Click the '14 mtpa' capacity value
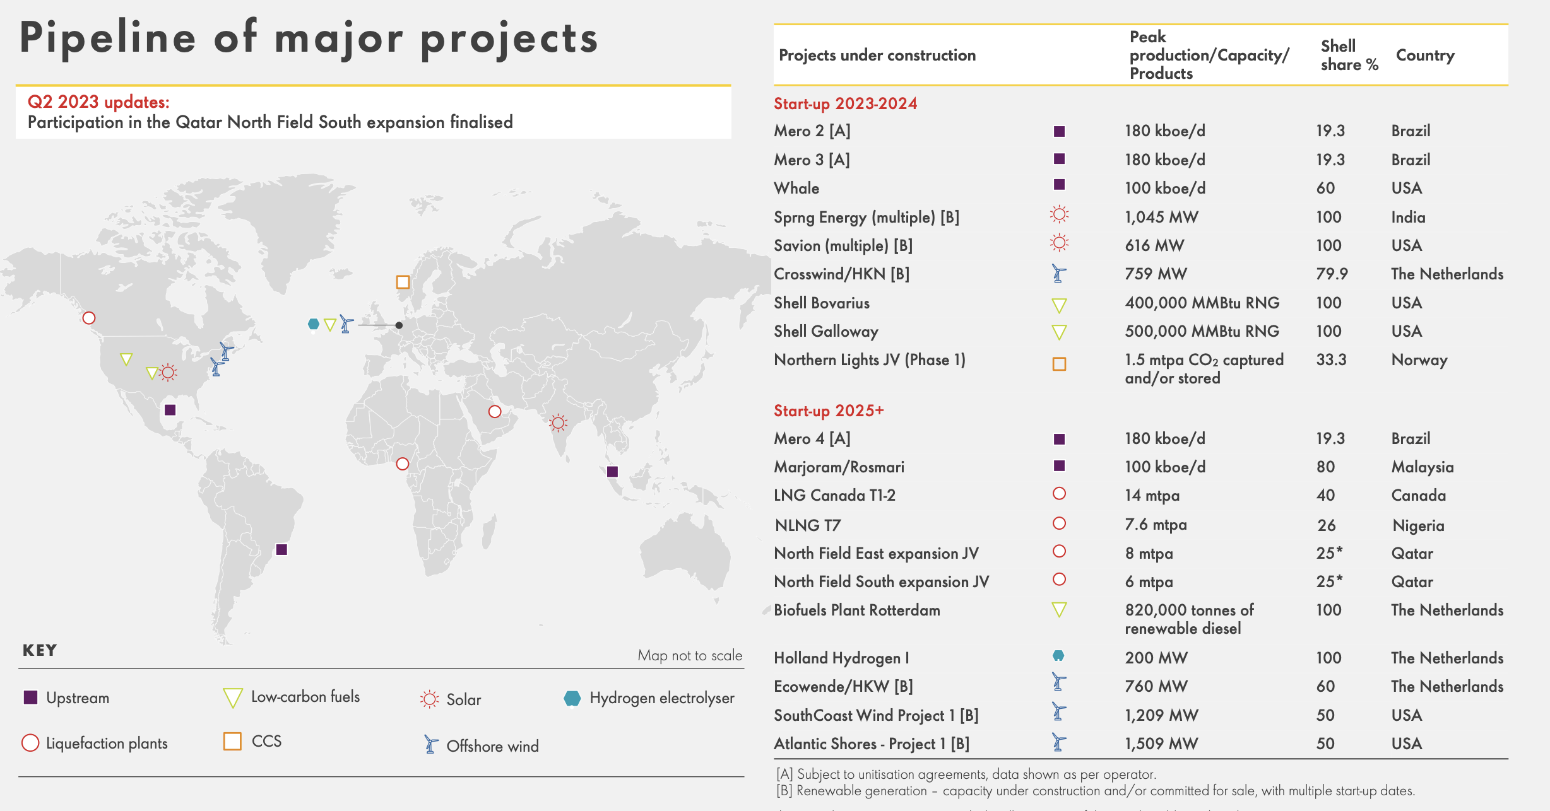The width and height of the screenshot is (1550, 811). pos(1152,495)
